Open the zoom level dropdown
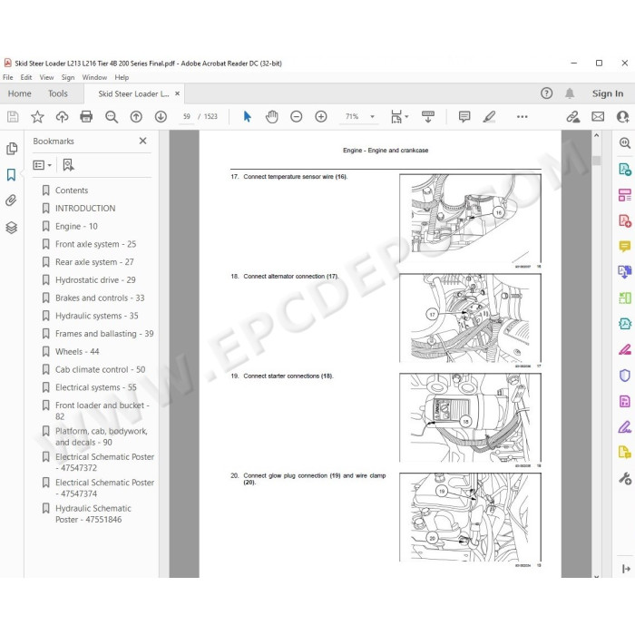 tap(372, 117)
